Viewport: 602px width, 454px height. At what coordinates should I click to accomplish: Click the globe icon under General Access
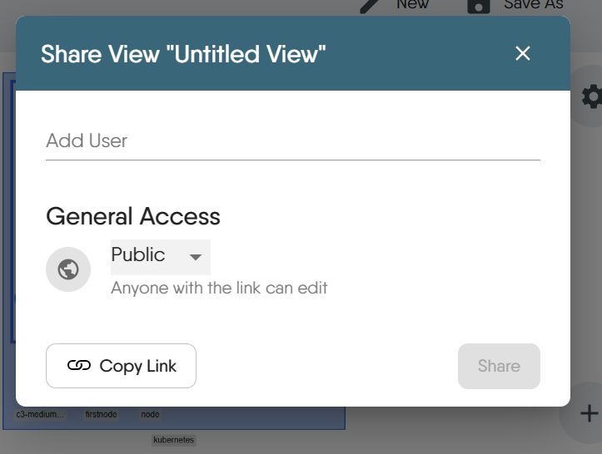68,269
